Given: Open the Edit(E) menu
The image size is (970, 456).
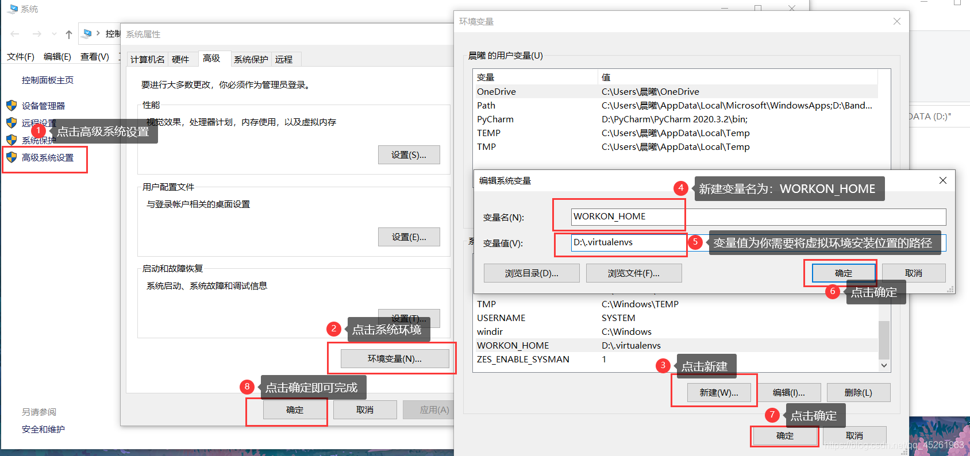Looking at the screenshot, I should click(57, 57).
